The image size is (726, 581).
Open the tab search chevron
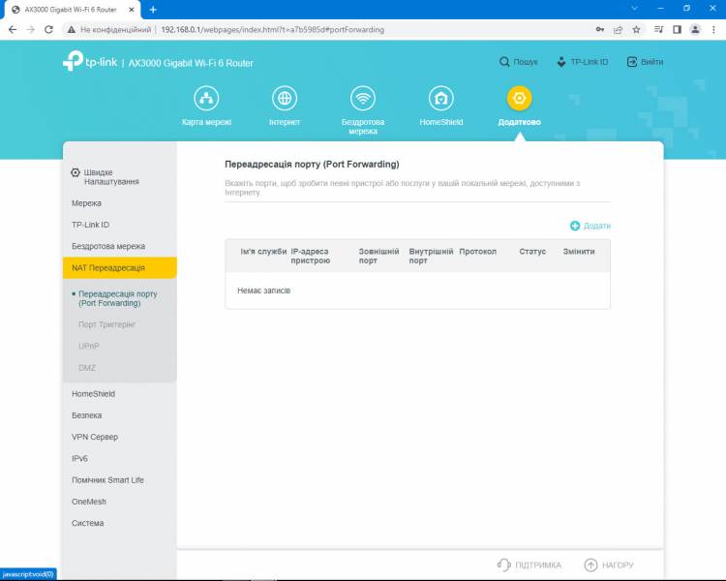coord(635,8)
